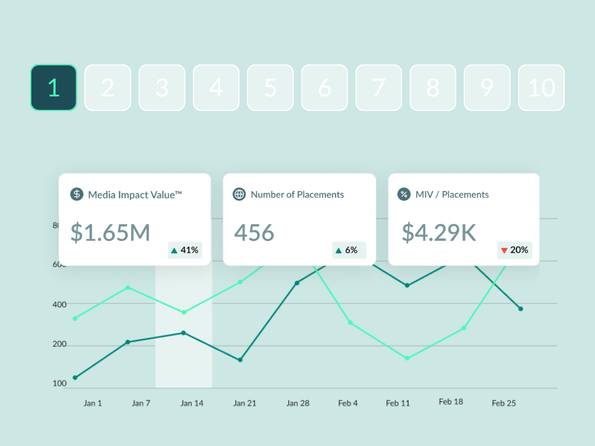Switch to page 5 tile
This screenshot has height=446, width=595.
tap(270, 88)
